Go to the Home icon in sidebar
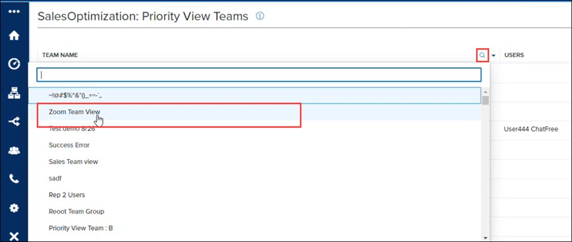The image size is (572, 242). [14, 36]
